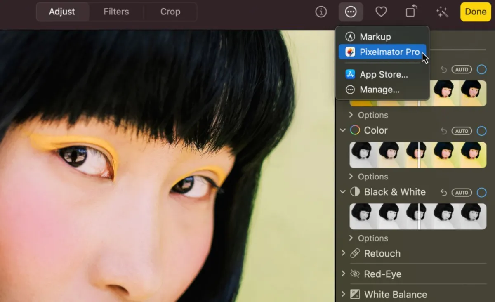Click the portrait photo in the editor
The height and width of the screenshot is (302, 495).
(167, 166)
